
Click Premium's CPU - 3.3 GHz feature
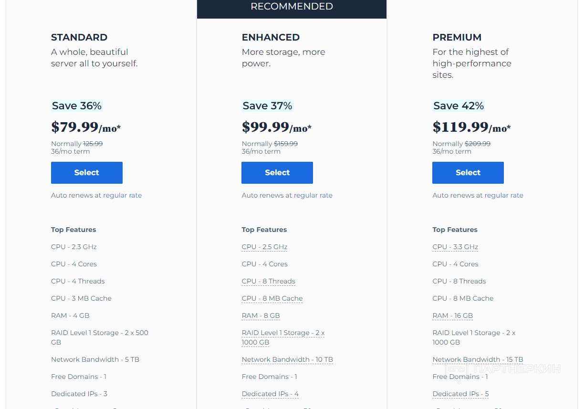(x=455, y=247)
